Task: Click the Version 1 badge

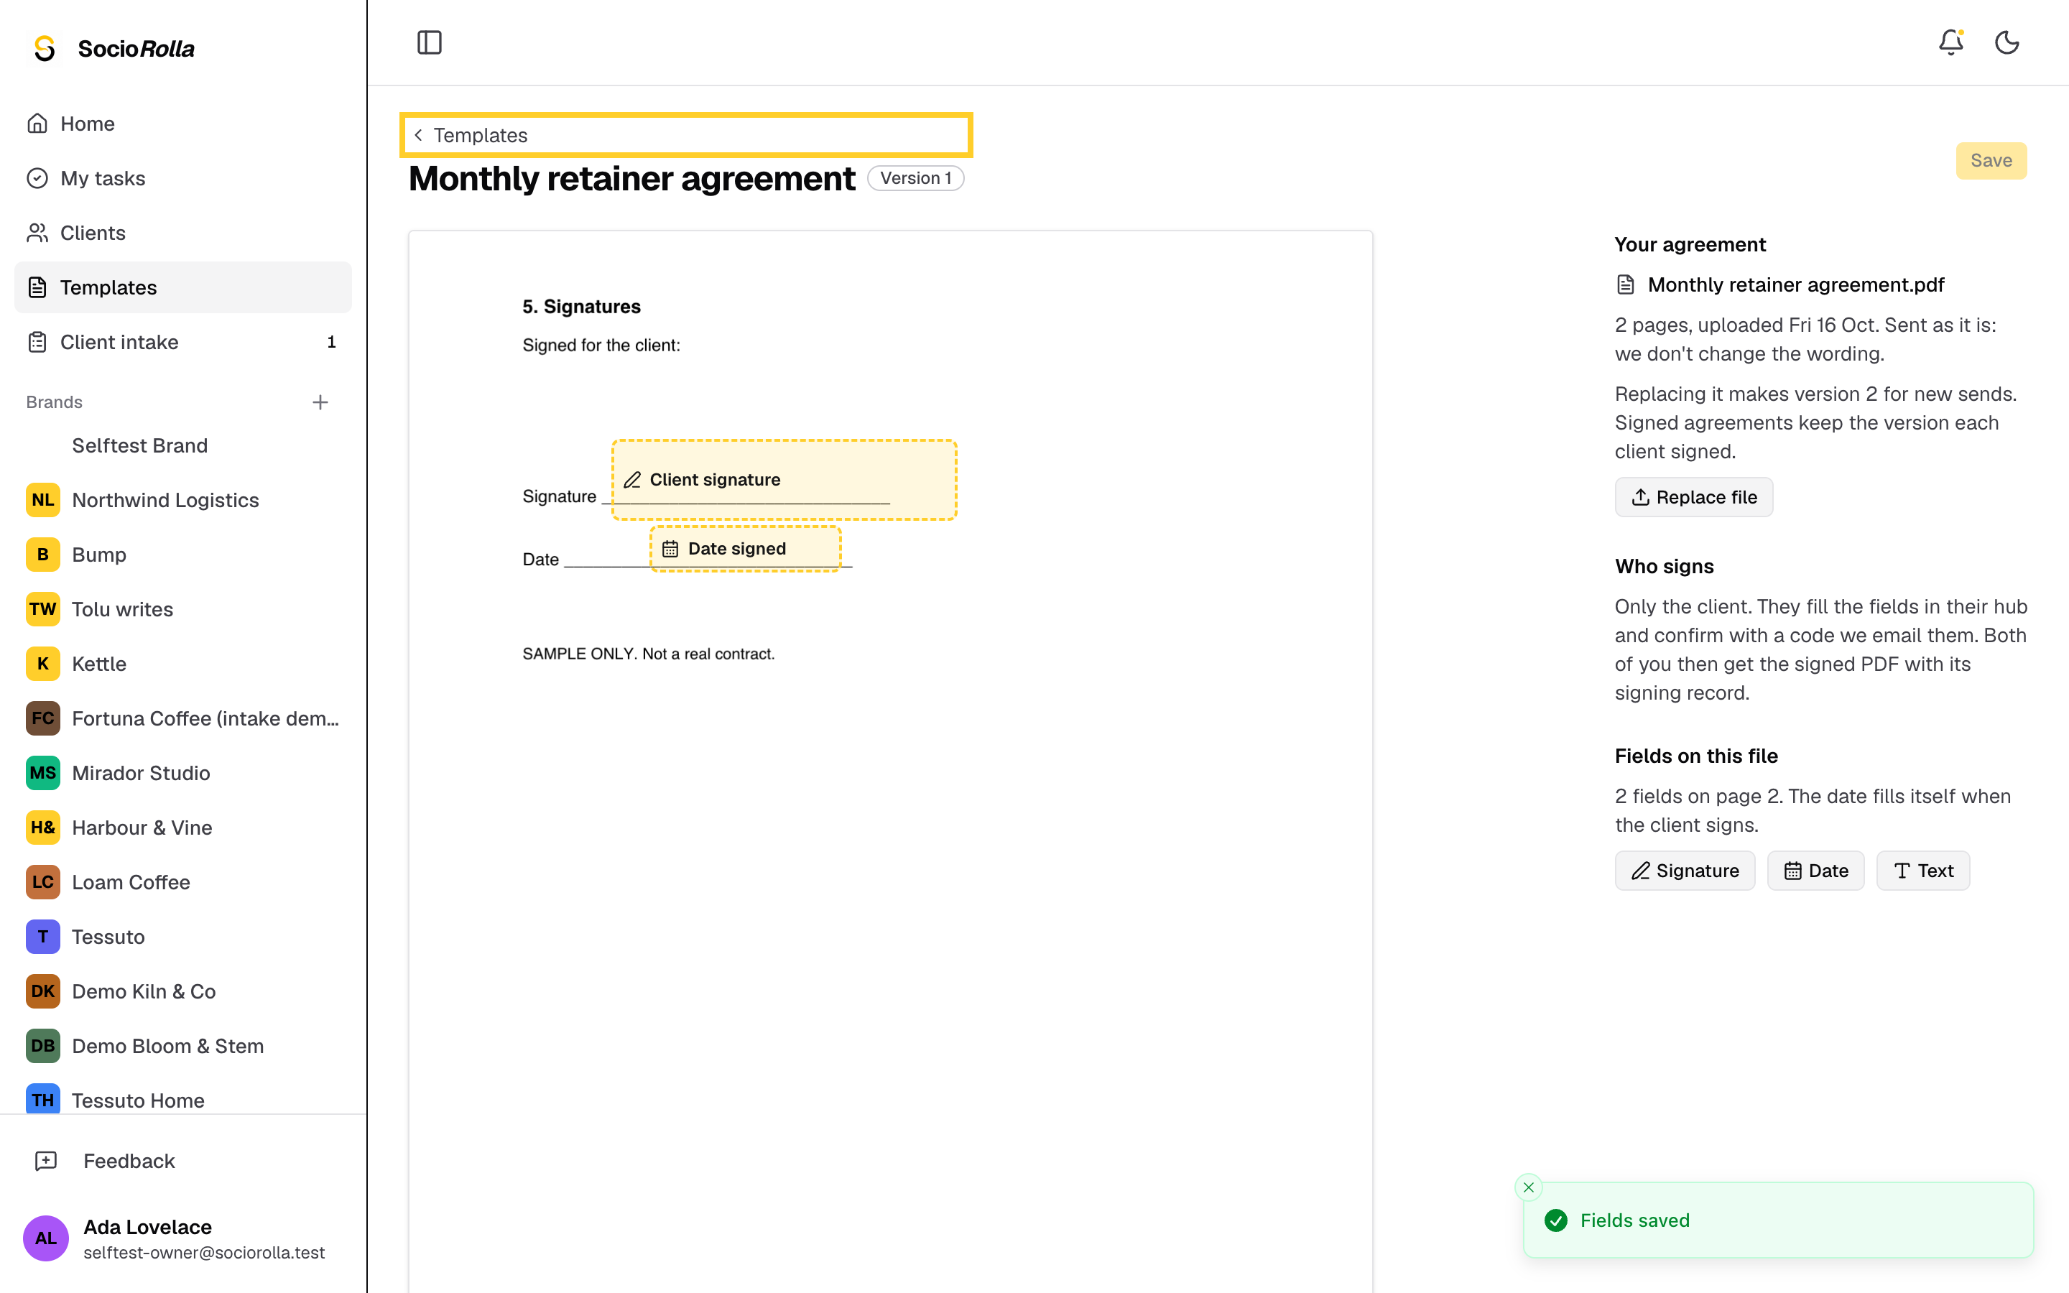Action: [916, 178]
